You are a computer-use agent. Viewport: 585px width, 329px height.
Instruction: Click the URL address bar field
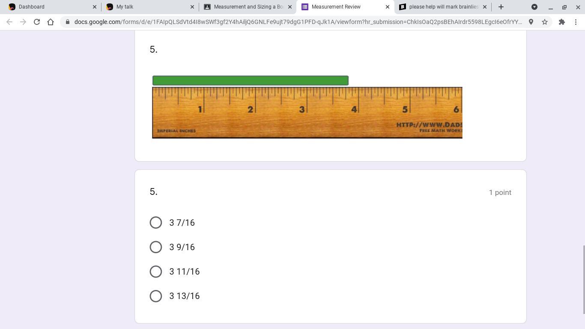click(x=298, y=22)
